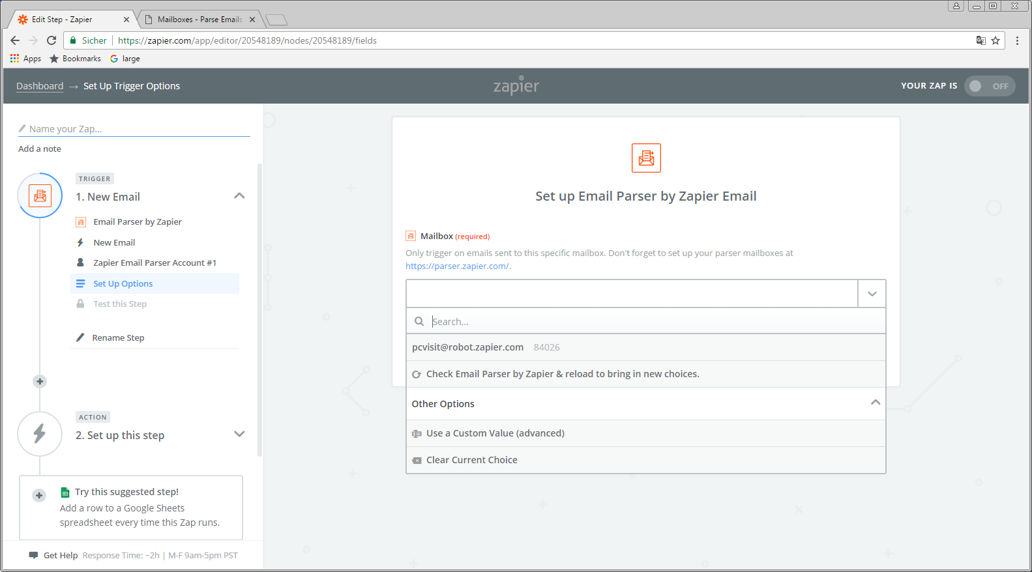
Task: Click the left sidebar scrollbar
Action: 259,309
